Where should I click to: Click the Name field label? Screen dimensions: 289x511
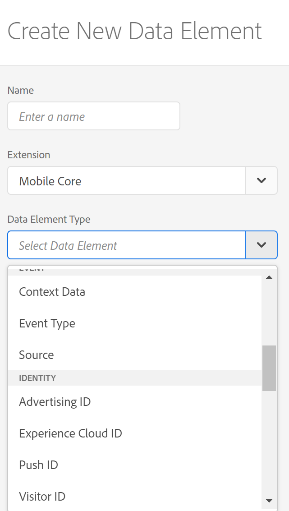[20, 90]
